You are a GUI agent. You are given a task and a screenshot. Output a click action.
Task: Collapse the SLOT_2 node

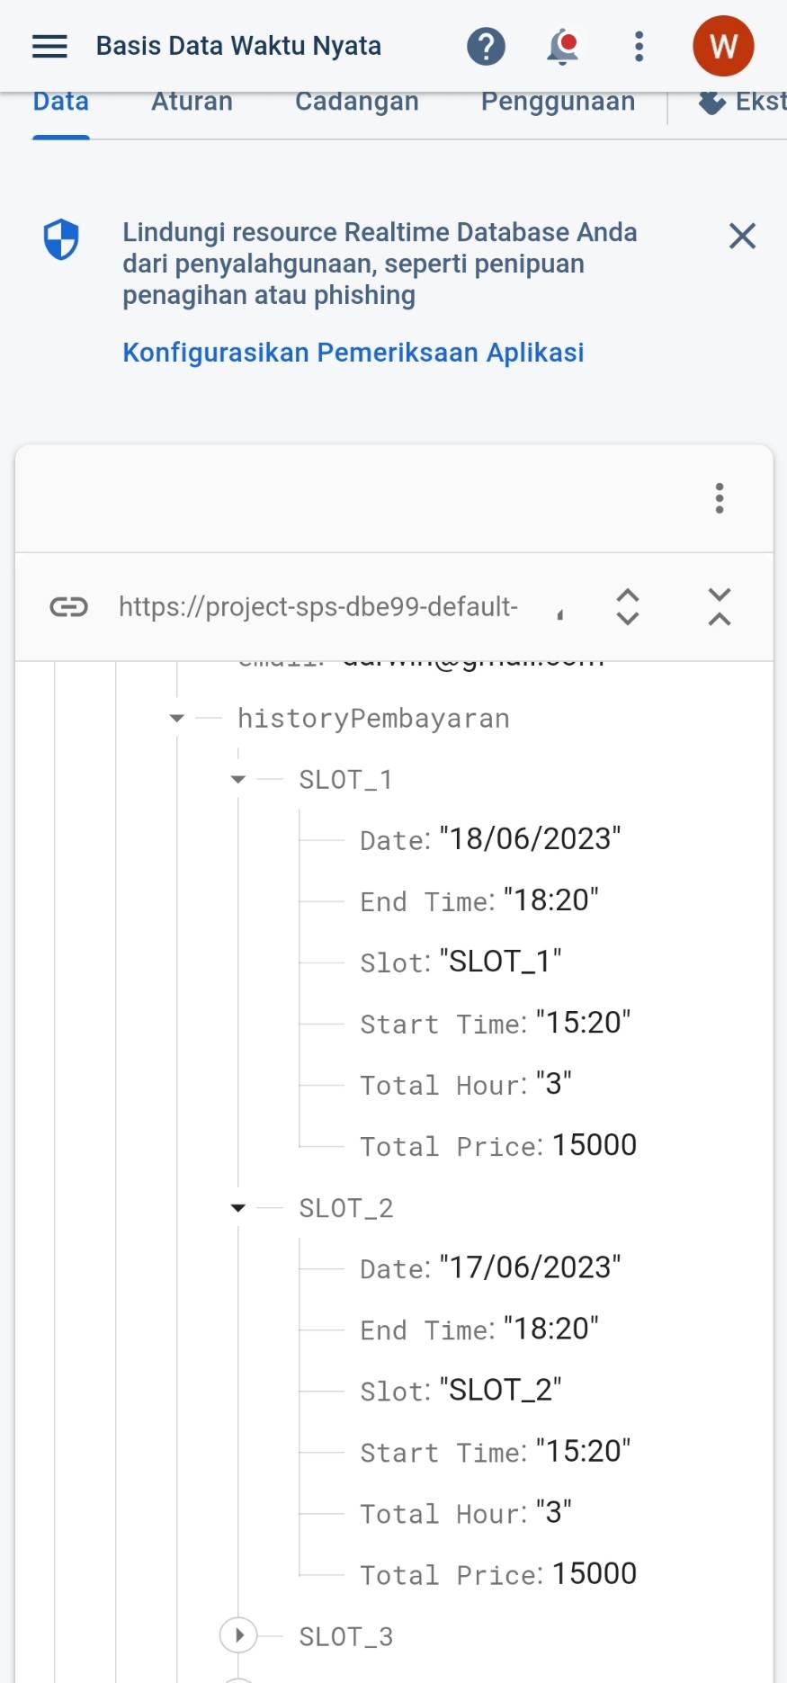[238, 1207]
